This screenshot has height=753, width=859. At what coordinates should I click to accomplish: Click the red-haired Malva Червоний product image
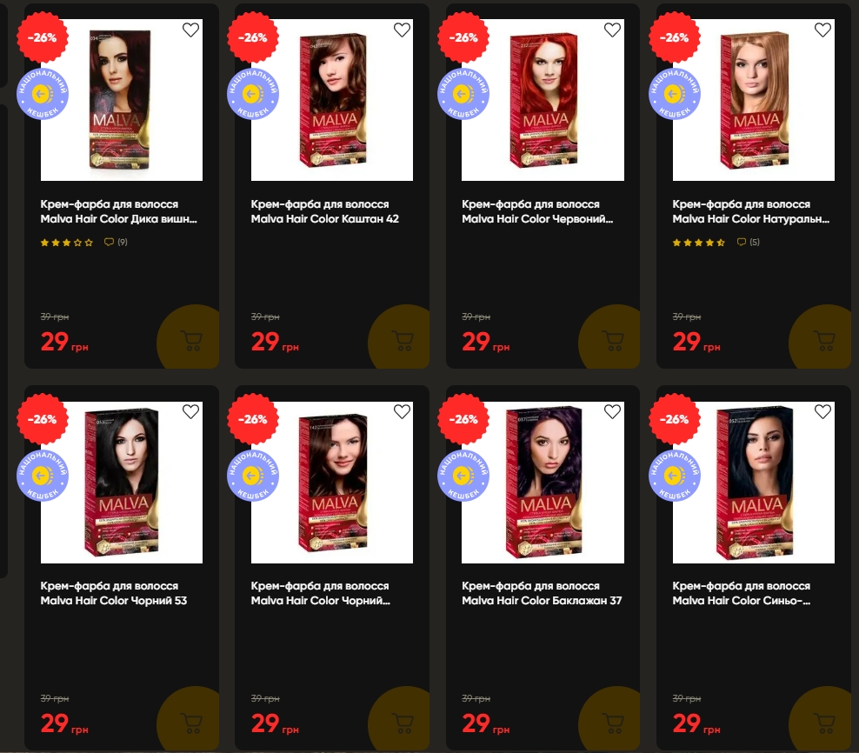click(x=543, y=100)
